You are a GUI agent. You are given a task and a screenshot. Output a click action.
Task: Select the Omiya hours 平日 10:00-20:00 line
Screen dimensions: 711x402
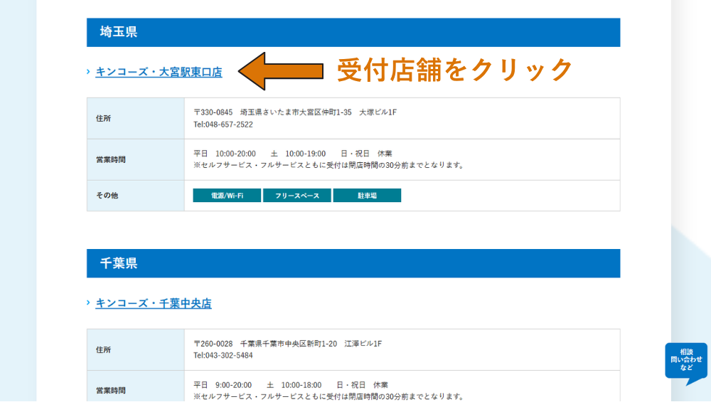(x=293, y=154)
